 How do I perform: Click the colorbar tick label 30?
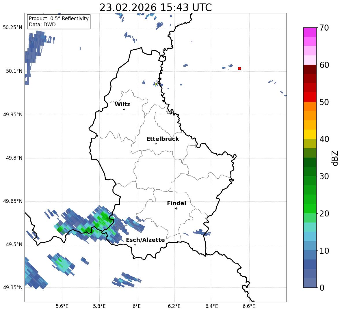324,176
